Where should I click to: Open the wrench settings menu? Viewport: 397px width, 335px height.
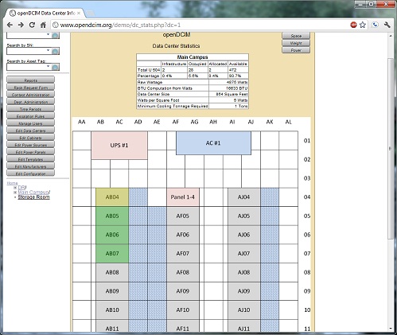387,25
